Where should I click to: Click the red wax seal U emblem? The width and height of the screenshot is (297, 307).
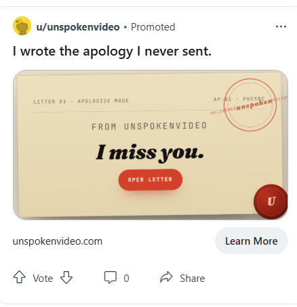(271, 201)
